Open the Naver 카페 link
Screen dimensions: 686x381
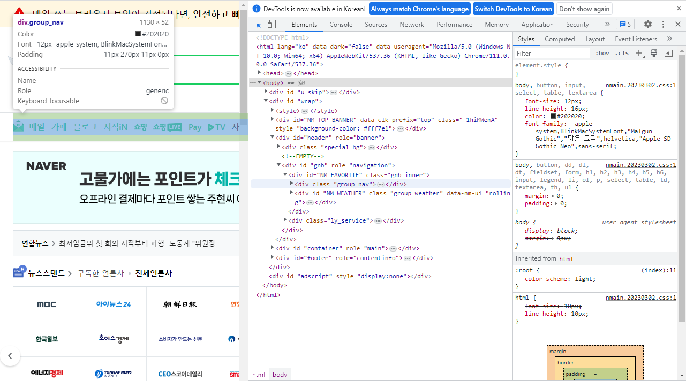59,127
